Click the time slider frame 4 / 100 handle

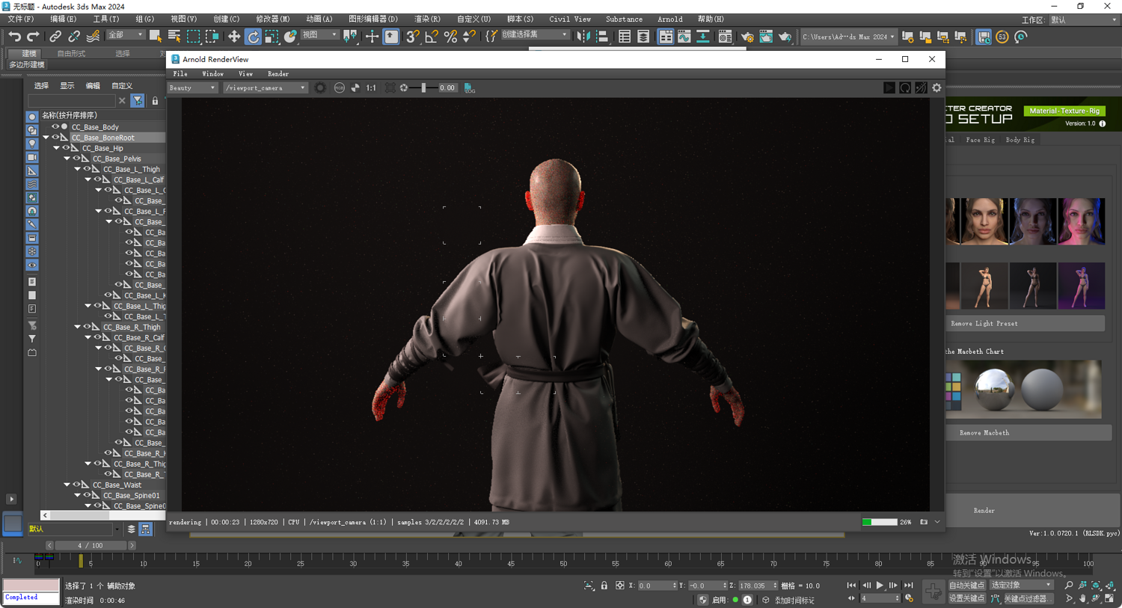[x=90, y=546]
